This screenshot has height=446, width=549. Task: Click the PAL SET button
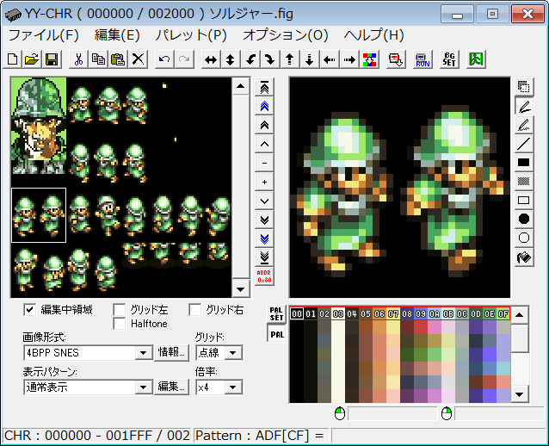click(x=276, y=313)
